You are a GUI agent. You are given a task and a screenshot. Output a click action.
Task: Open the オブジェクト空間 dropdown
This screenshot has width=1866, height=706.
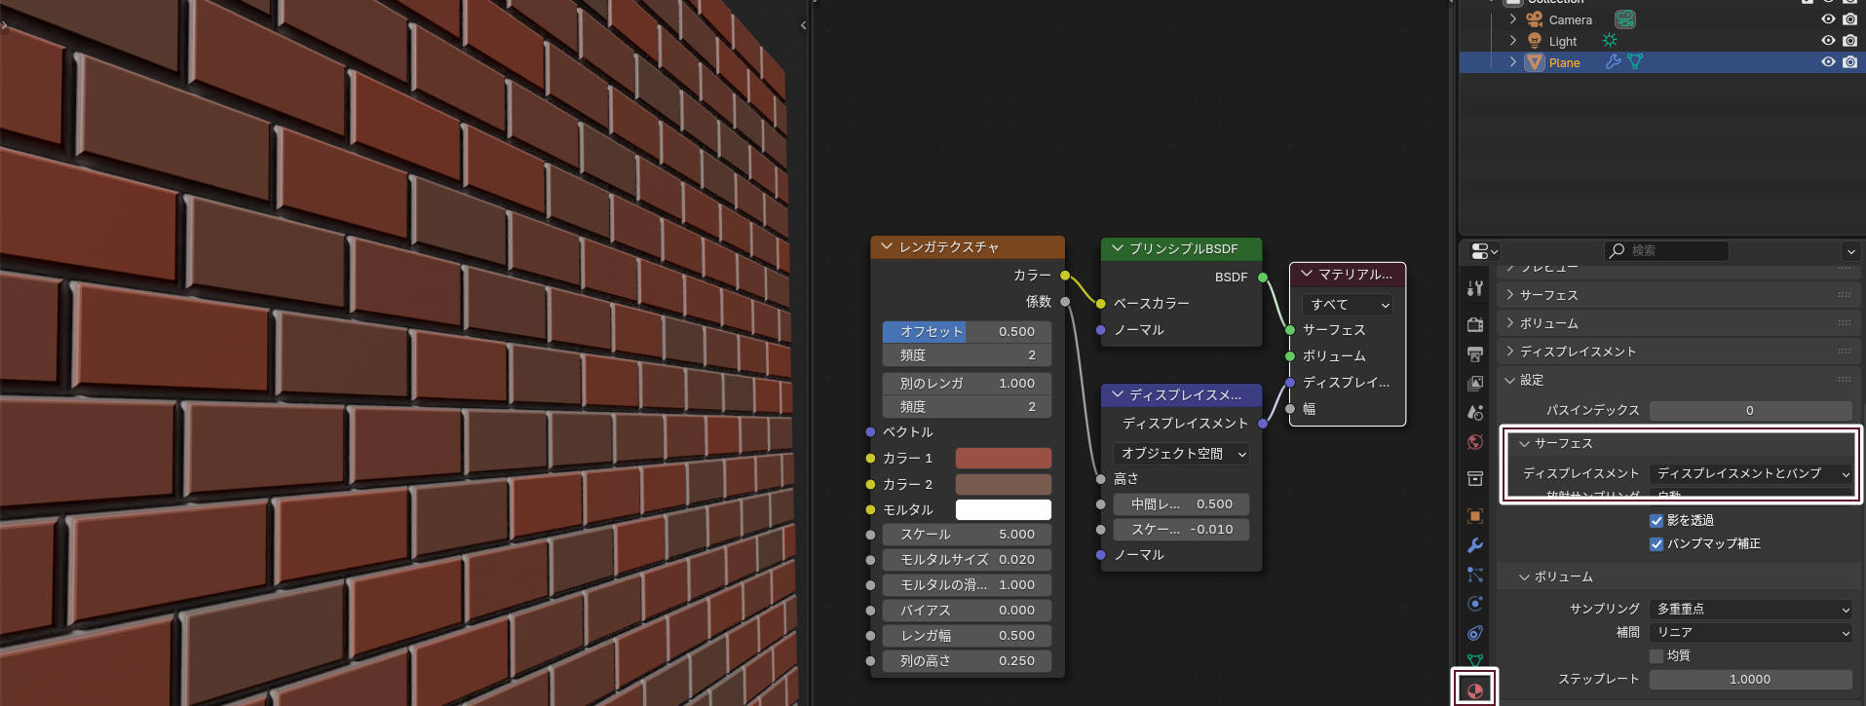pos(1182,454)
